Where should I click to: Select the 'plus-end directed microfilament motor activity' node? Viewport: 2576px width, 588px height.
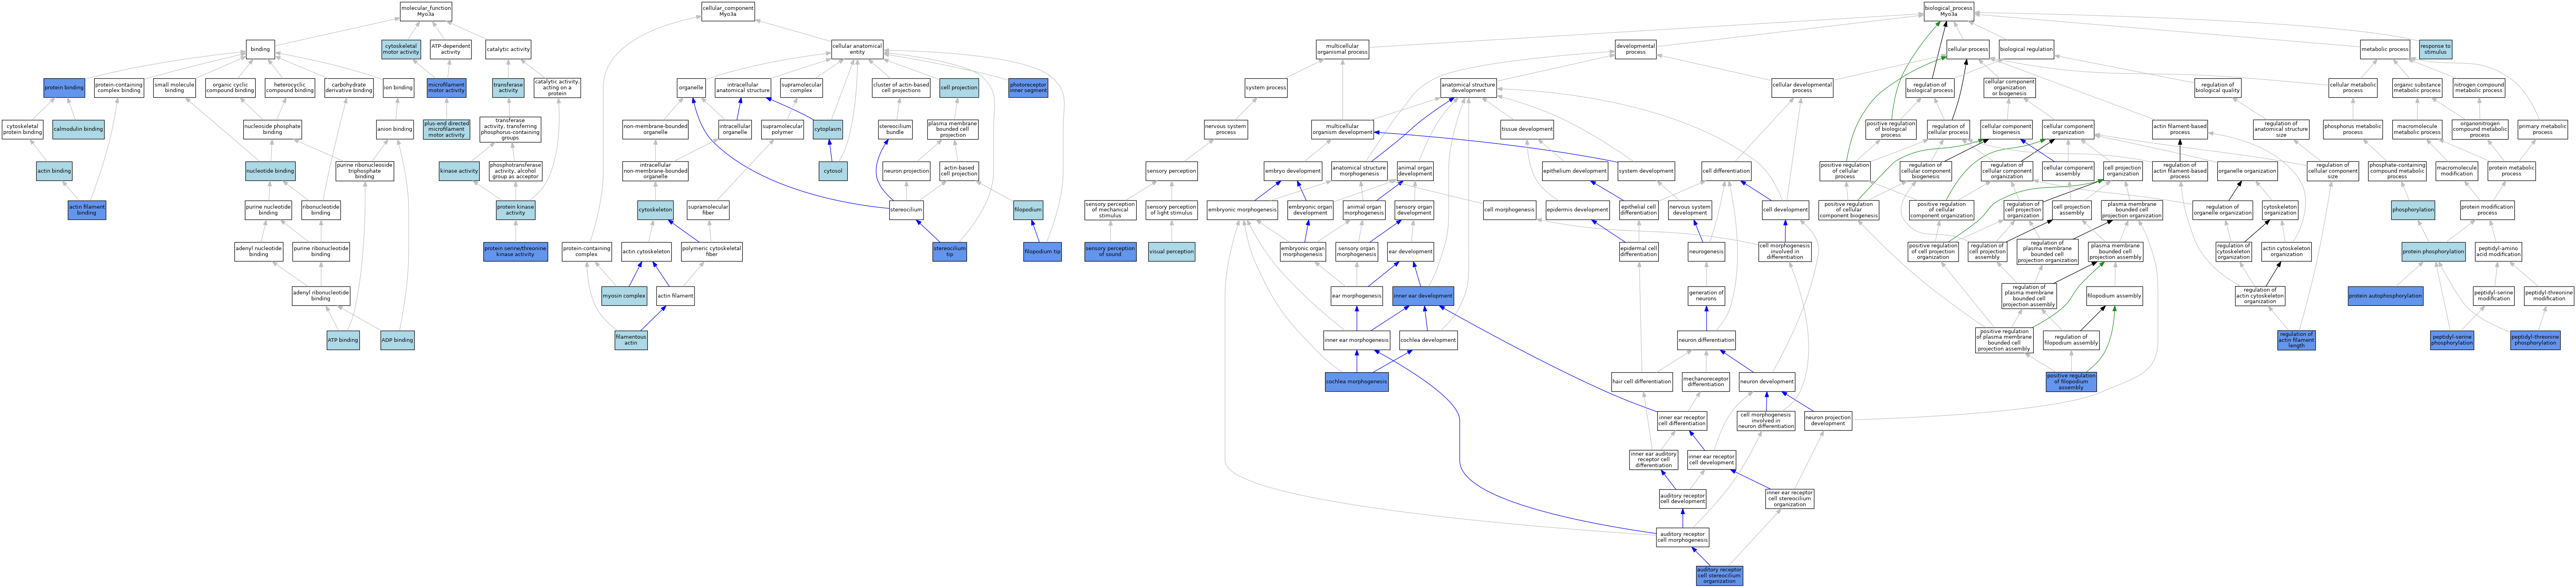(446, 129)
